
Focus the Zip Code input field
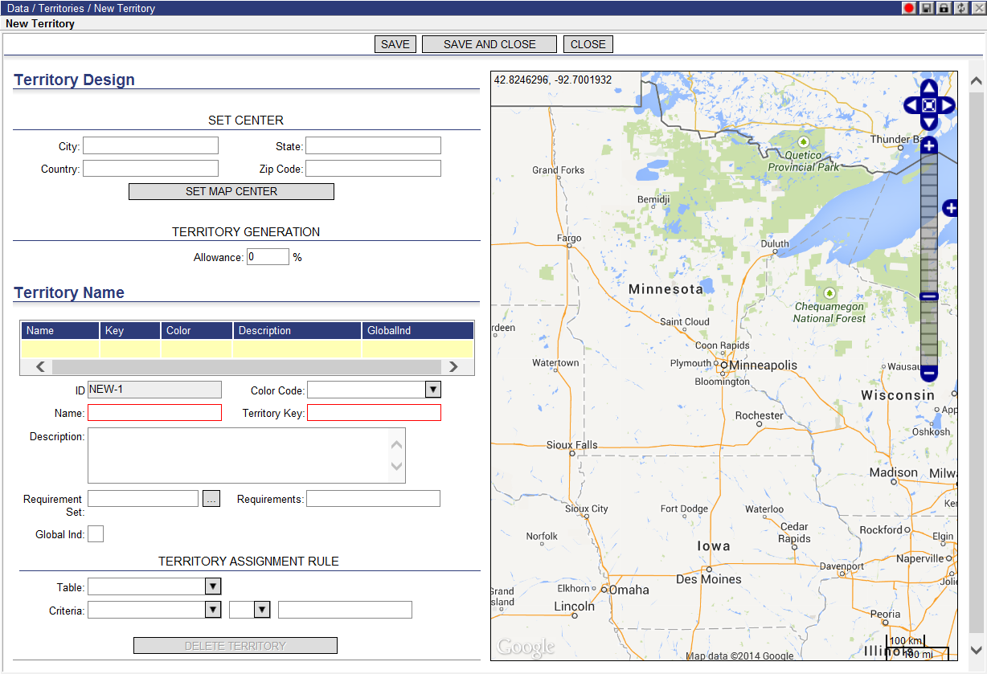(x=374, y=169)
